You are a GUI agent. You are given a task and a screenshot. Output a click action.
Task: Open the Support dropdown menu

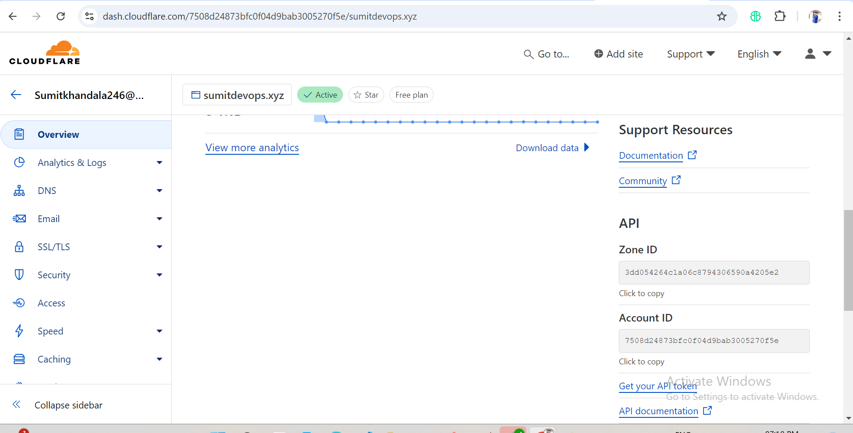(x=691, y=54)
